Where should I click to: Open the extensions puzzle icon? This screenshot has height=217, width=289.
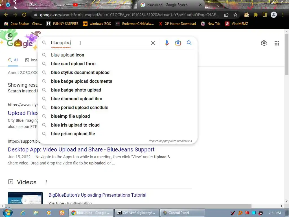tap(255, 15)
